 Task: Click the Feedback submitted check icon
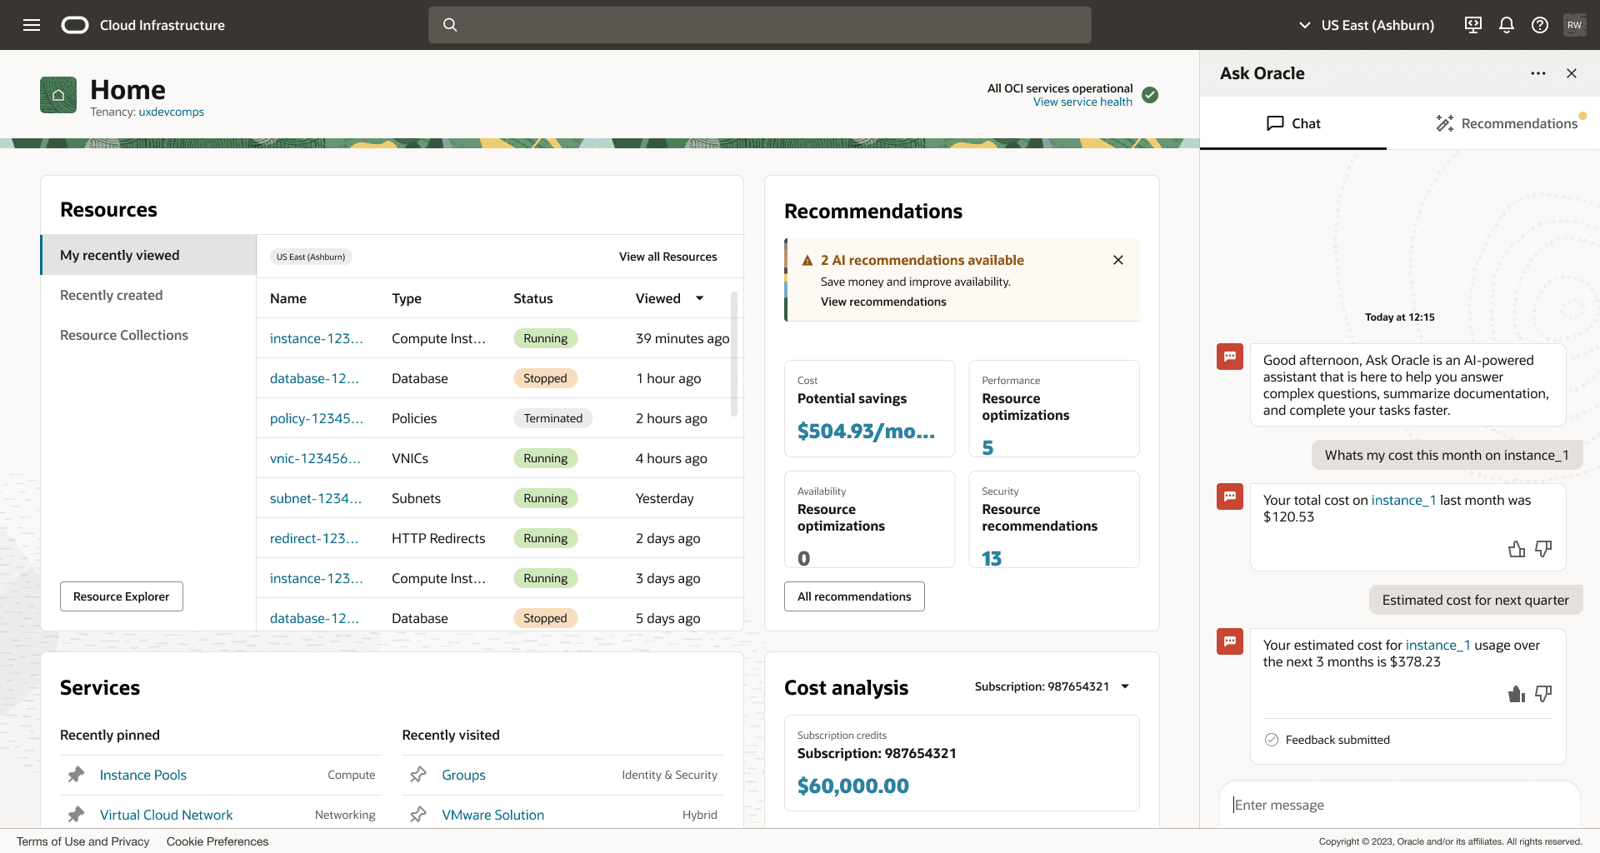1272,740
